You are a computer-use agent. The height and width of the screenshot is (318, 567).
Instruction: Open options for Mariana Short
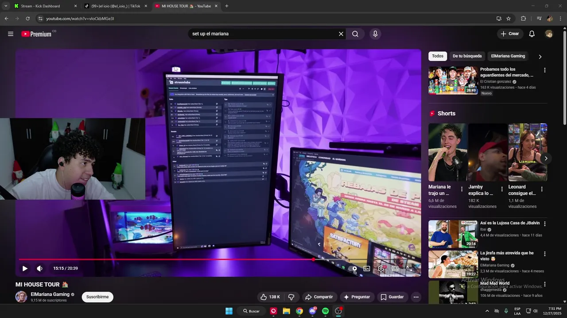(462, 189)
